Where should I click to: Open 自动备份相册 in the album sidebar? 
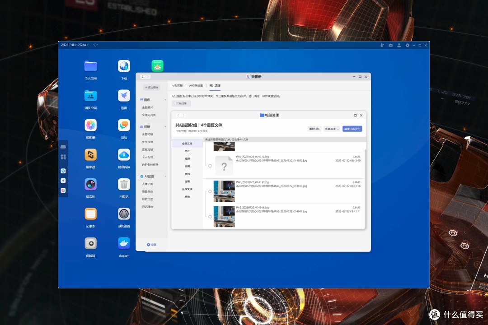point(150,165)
